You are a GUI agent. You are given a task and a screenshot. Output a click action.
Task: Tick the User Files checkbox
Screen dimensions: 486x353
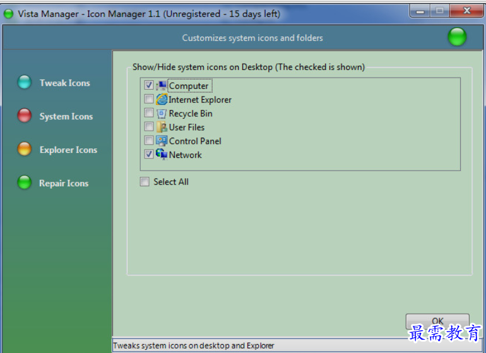point(149,126)
